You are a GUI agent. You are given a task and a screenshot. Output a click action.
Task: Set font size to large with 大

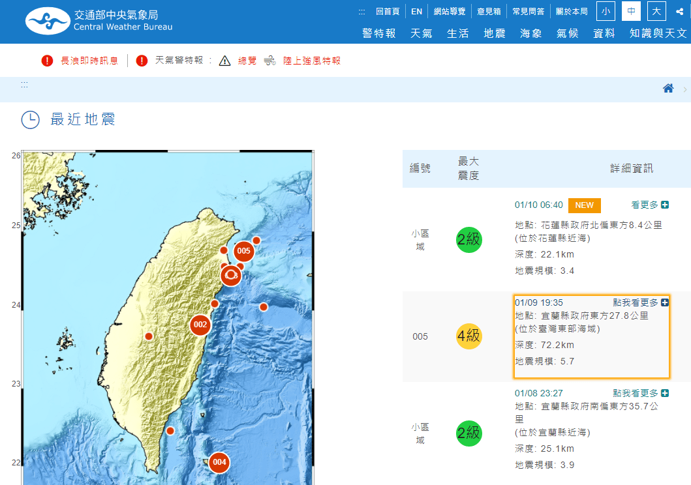(656, 11)
